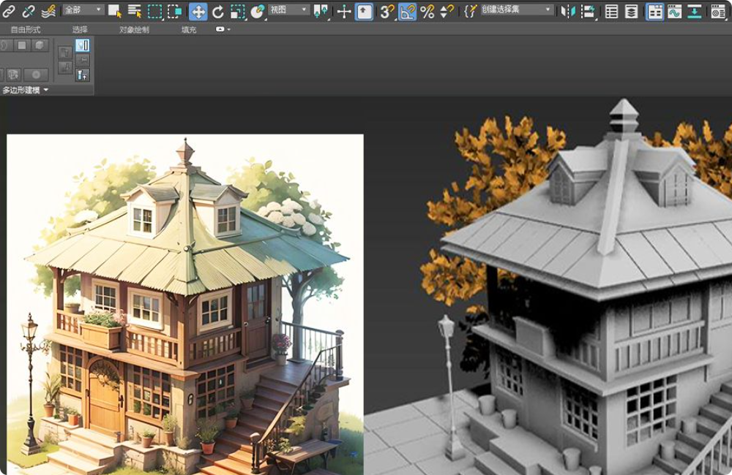Viewport: 732px width, 475px height.
Task: Activate the Rotate tool
Action: point(218,11)
